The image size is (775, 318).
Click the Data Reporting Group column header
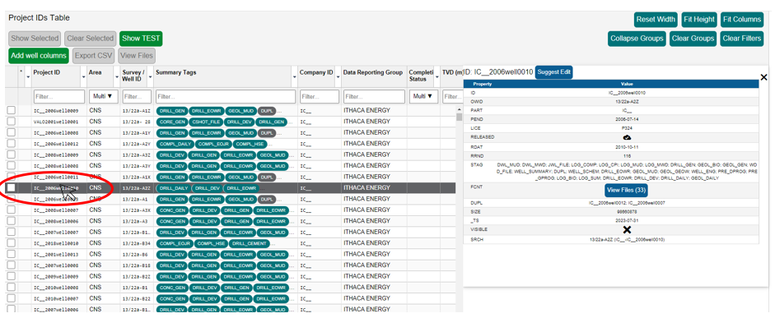[x=372, y=72]
